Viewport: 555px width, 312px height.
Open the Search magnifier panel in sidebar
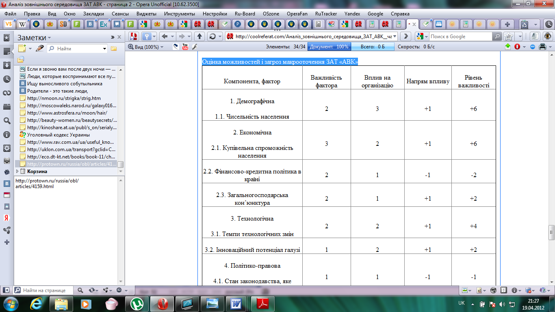pos(7,121)
